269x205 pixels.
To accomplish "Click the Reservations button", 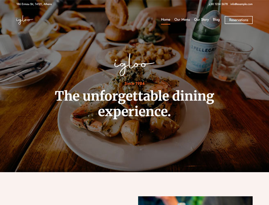I will 239,20.
